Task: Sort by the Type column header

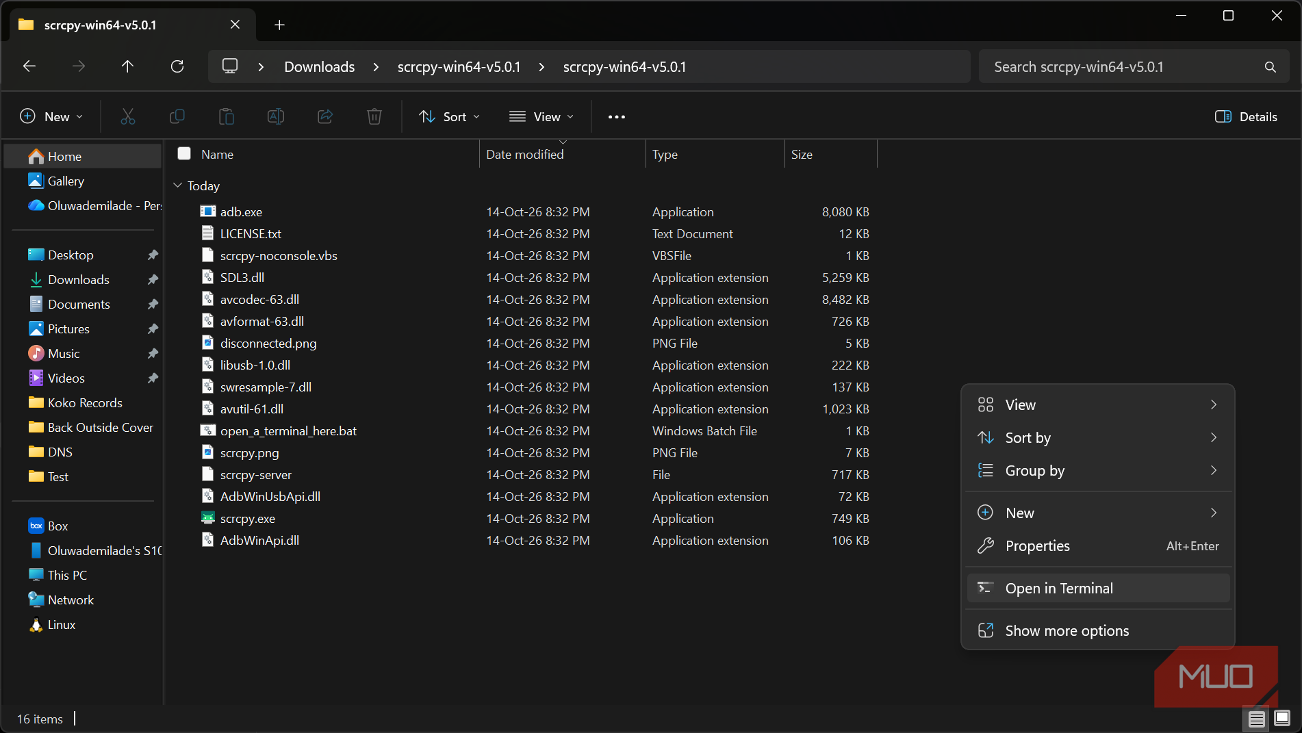Action: click(x=714, y=155)
